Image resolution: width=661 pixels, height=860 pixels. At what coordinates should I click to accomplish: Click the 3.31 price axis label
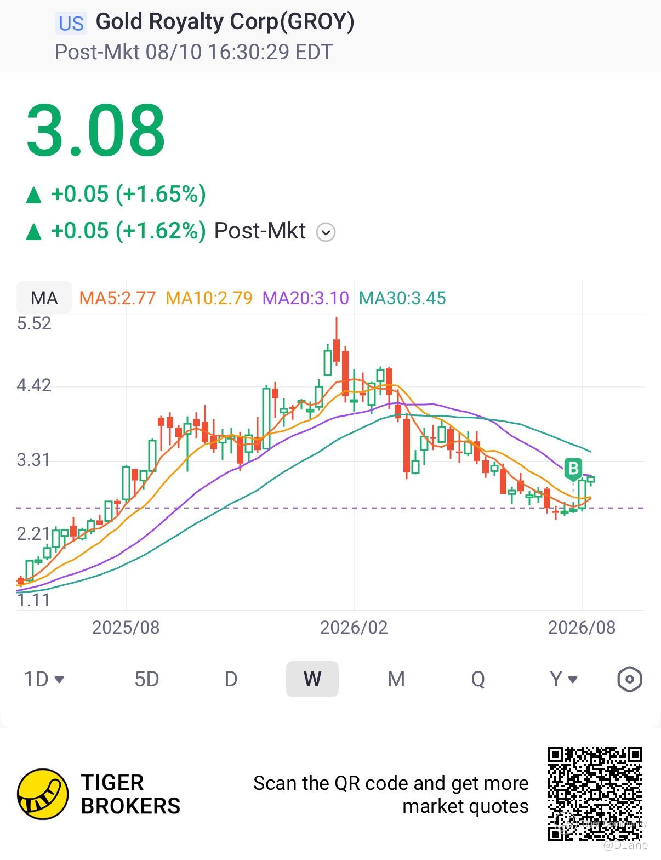[33, 459]
